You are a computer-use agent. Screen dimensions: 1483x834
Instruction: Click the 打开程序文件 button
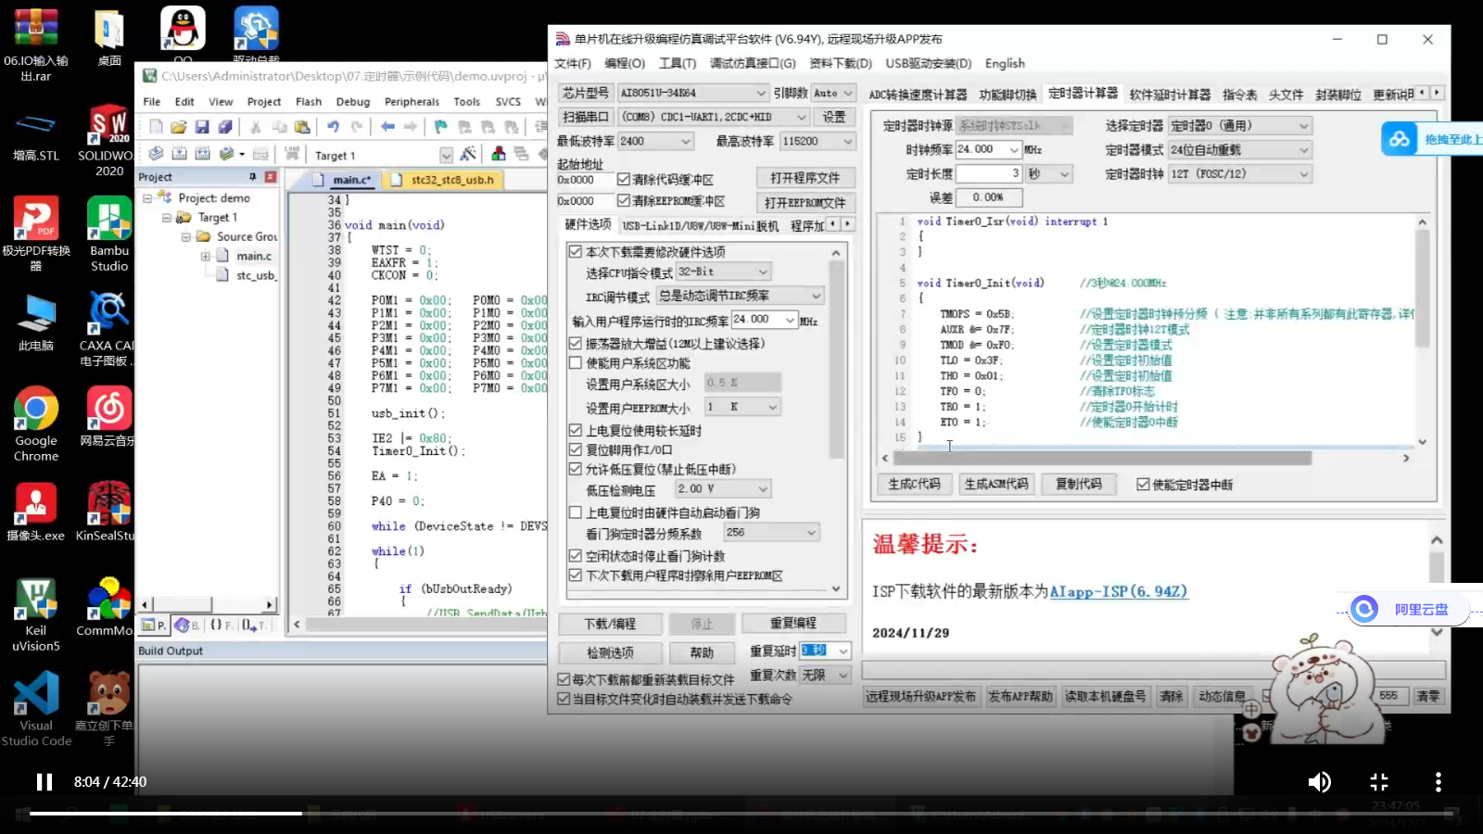point(805,178)
